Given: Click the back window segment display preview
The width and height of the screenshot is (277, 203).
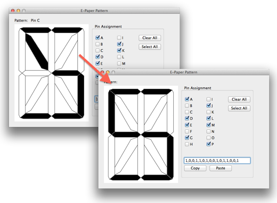Looking at the screenshot, I should tap(51, 73).
